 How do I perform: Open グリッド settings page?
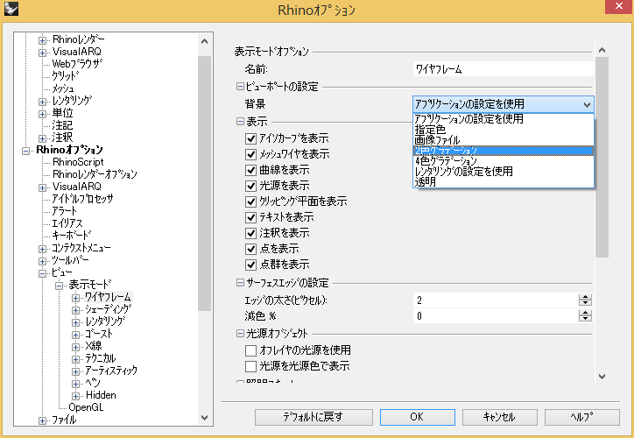point(65,76)
